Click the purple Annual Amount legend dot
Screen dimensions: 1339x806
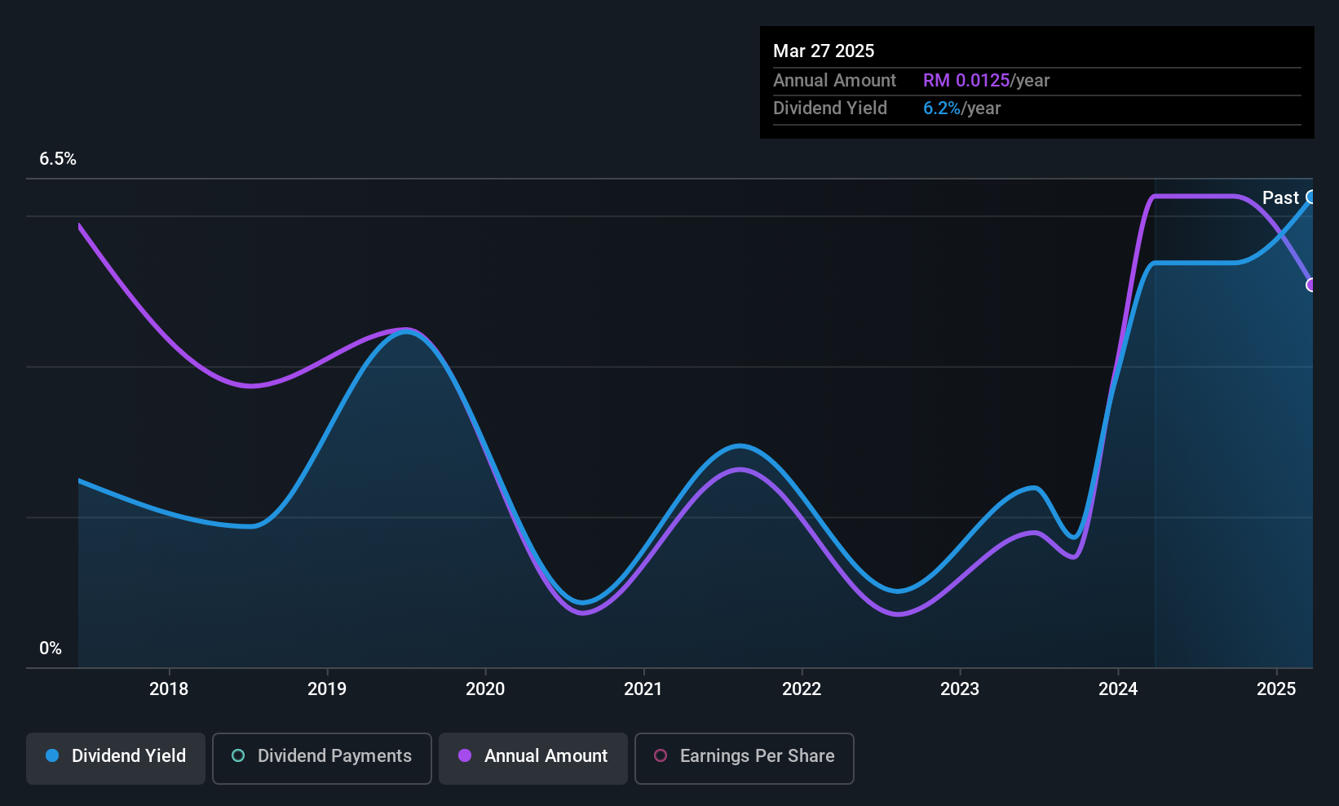[465, 755]
